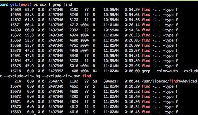198x115 pixels.
Task: Click CPU value 45.9
Action: pyautogui.click(x=29, y=66)
